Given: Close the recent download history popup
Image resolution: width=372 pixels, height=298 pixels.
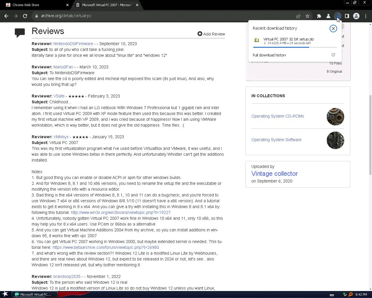Looking at the screenshot, I should (x=333, y=29).
